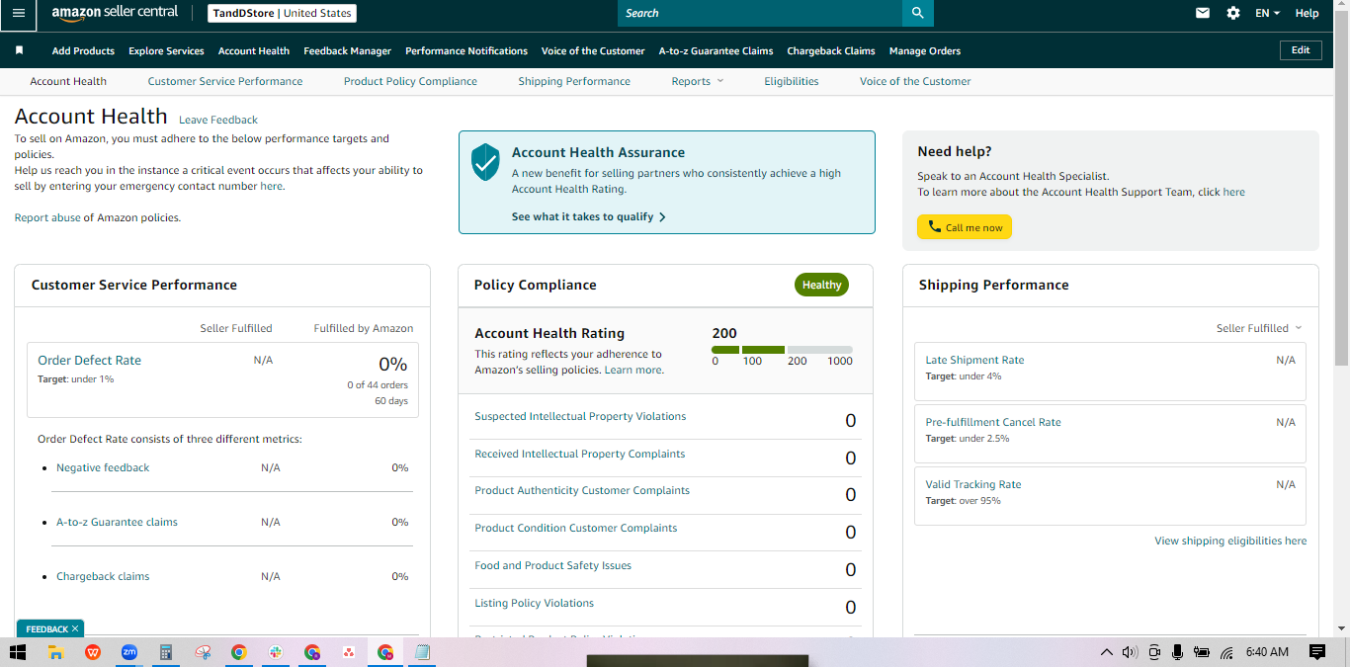Open Windows Start menu

click(17, 652)
